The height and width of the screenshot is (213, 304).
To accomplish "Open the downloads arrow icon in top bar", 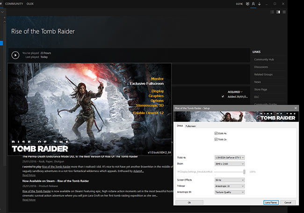I will 259,4.
